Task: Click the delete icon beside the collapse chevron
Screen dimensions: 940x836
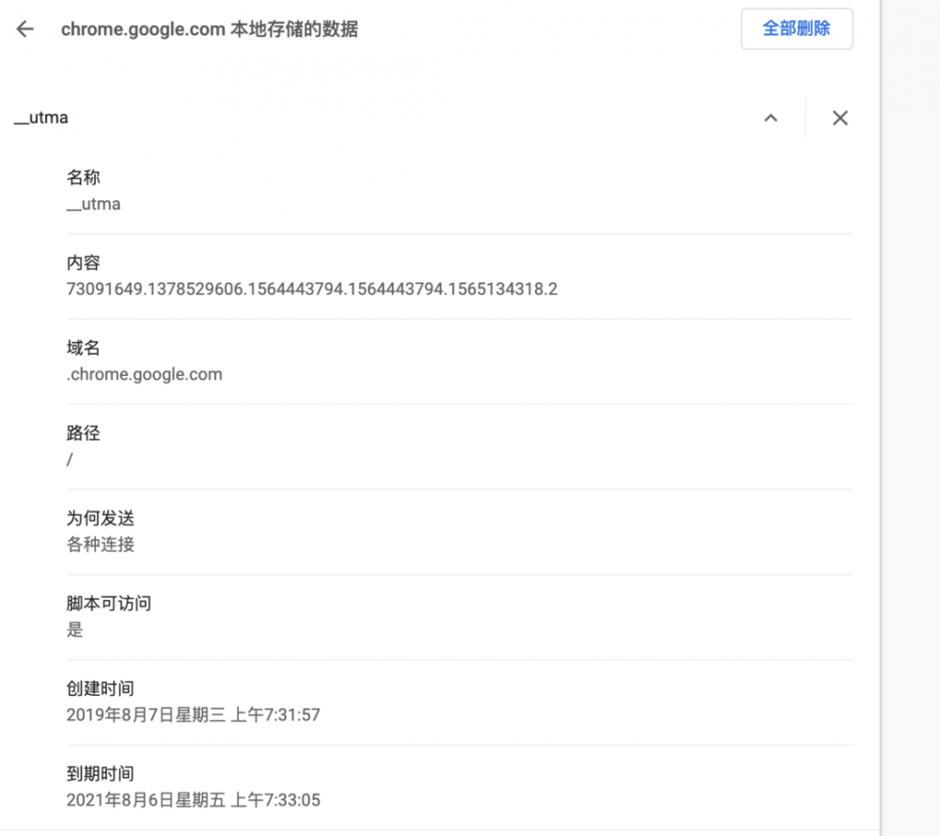Action: (839, 118)
